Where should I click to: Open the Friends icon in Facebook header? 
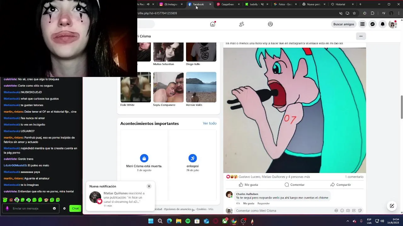[x=241, y=24]
